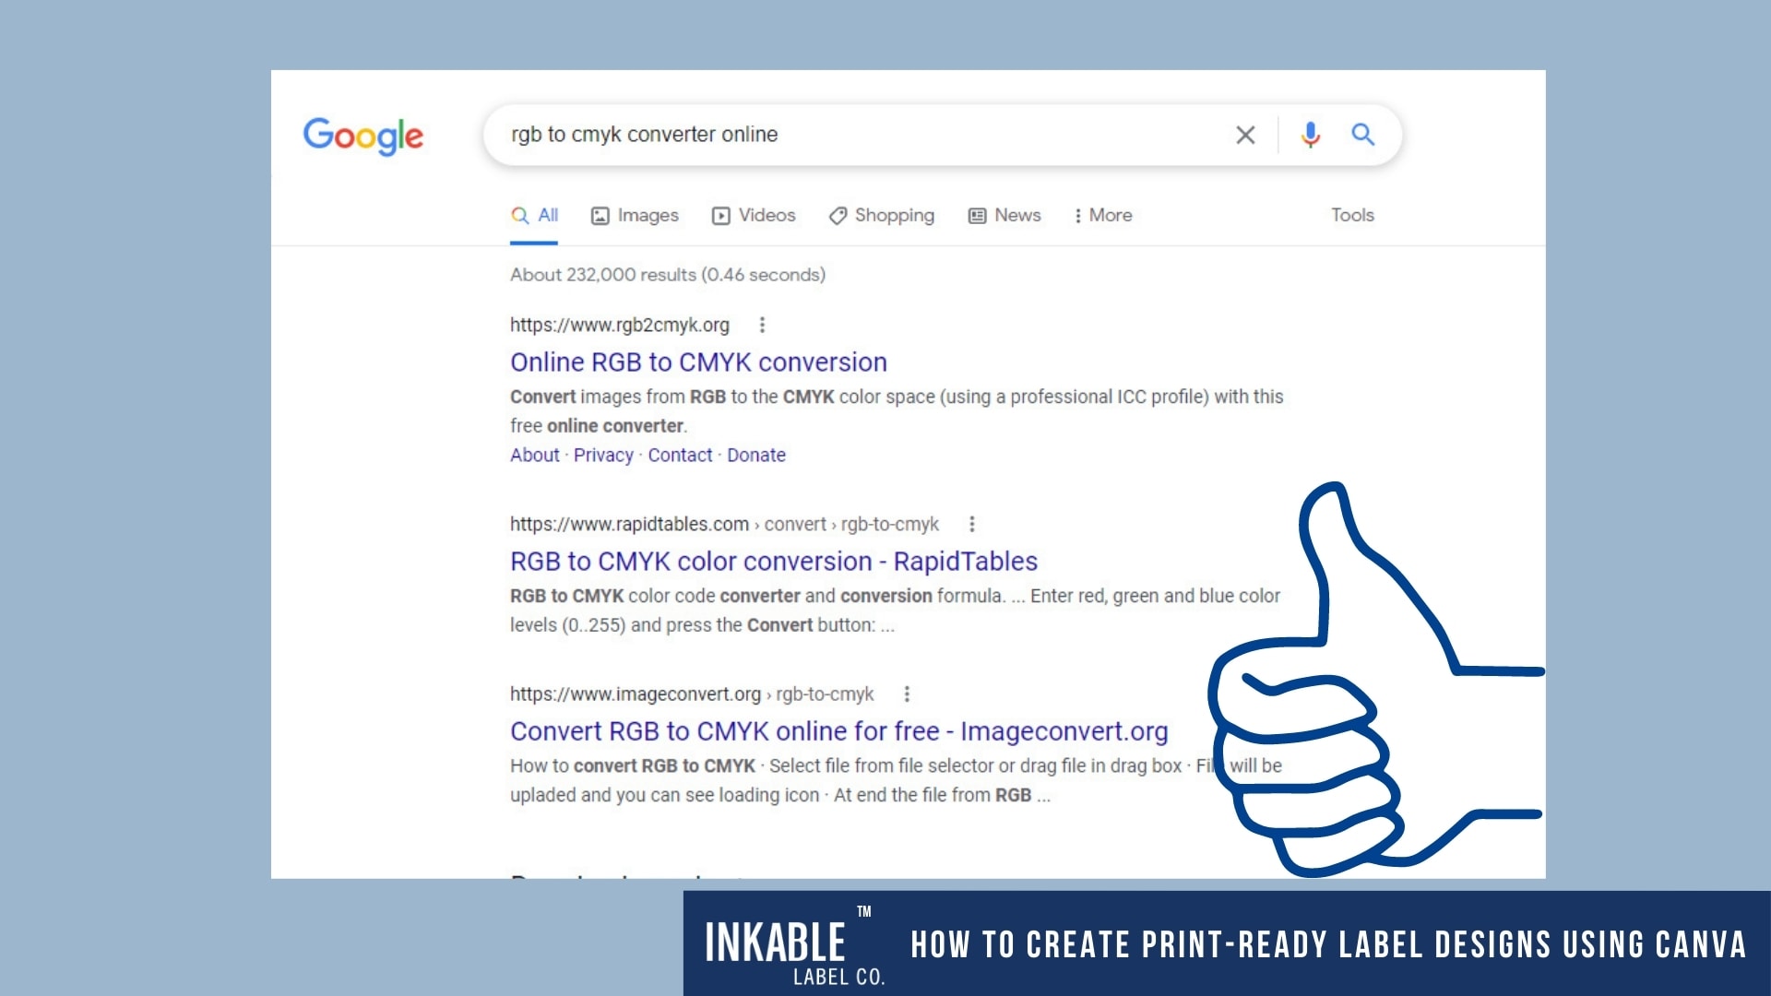Click the newspaper icon beside News
Screen dimensions: 1771x996
click(976, 215)
